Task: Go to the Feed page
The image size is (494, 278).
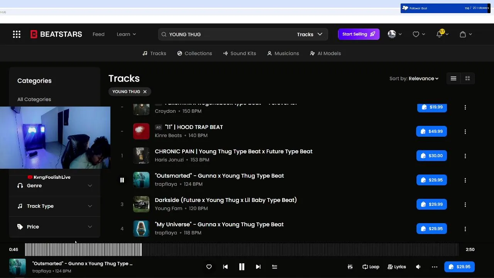Action: (98, 34)
